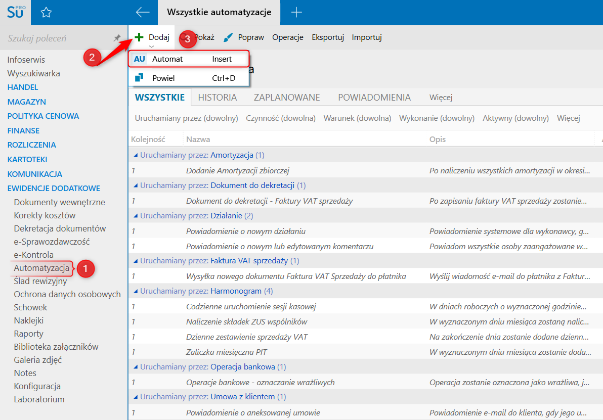The width and height of the screenshot is (603, 420).
Task: Open the Aktywny filter dropdown
Action: point(515,118)
